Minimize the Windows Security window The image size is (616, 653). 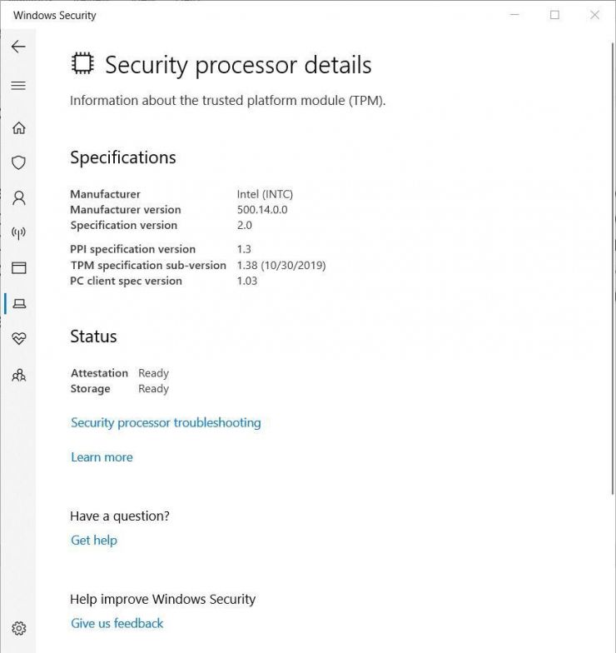click(515, 15)
